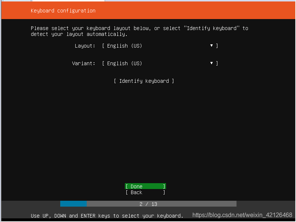Click the 2 / 13 progress bar
The image size is (296, 222).
coord(148,204)
